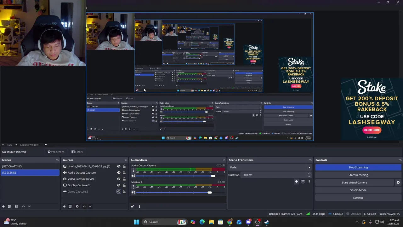Zoom in preview with the plus icon
Viewport: 403px width, 227px height.
pos(16,145)
